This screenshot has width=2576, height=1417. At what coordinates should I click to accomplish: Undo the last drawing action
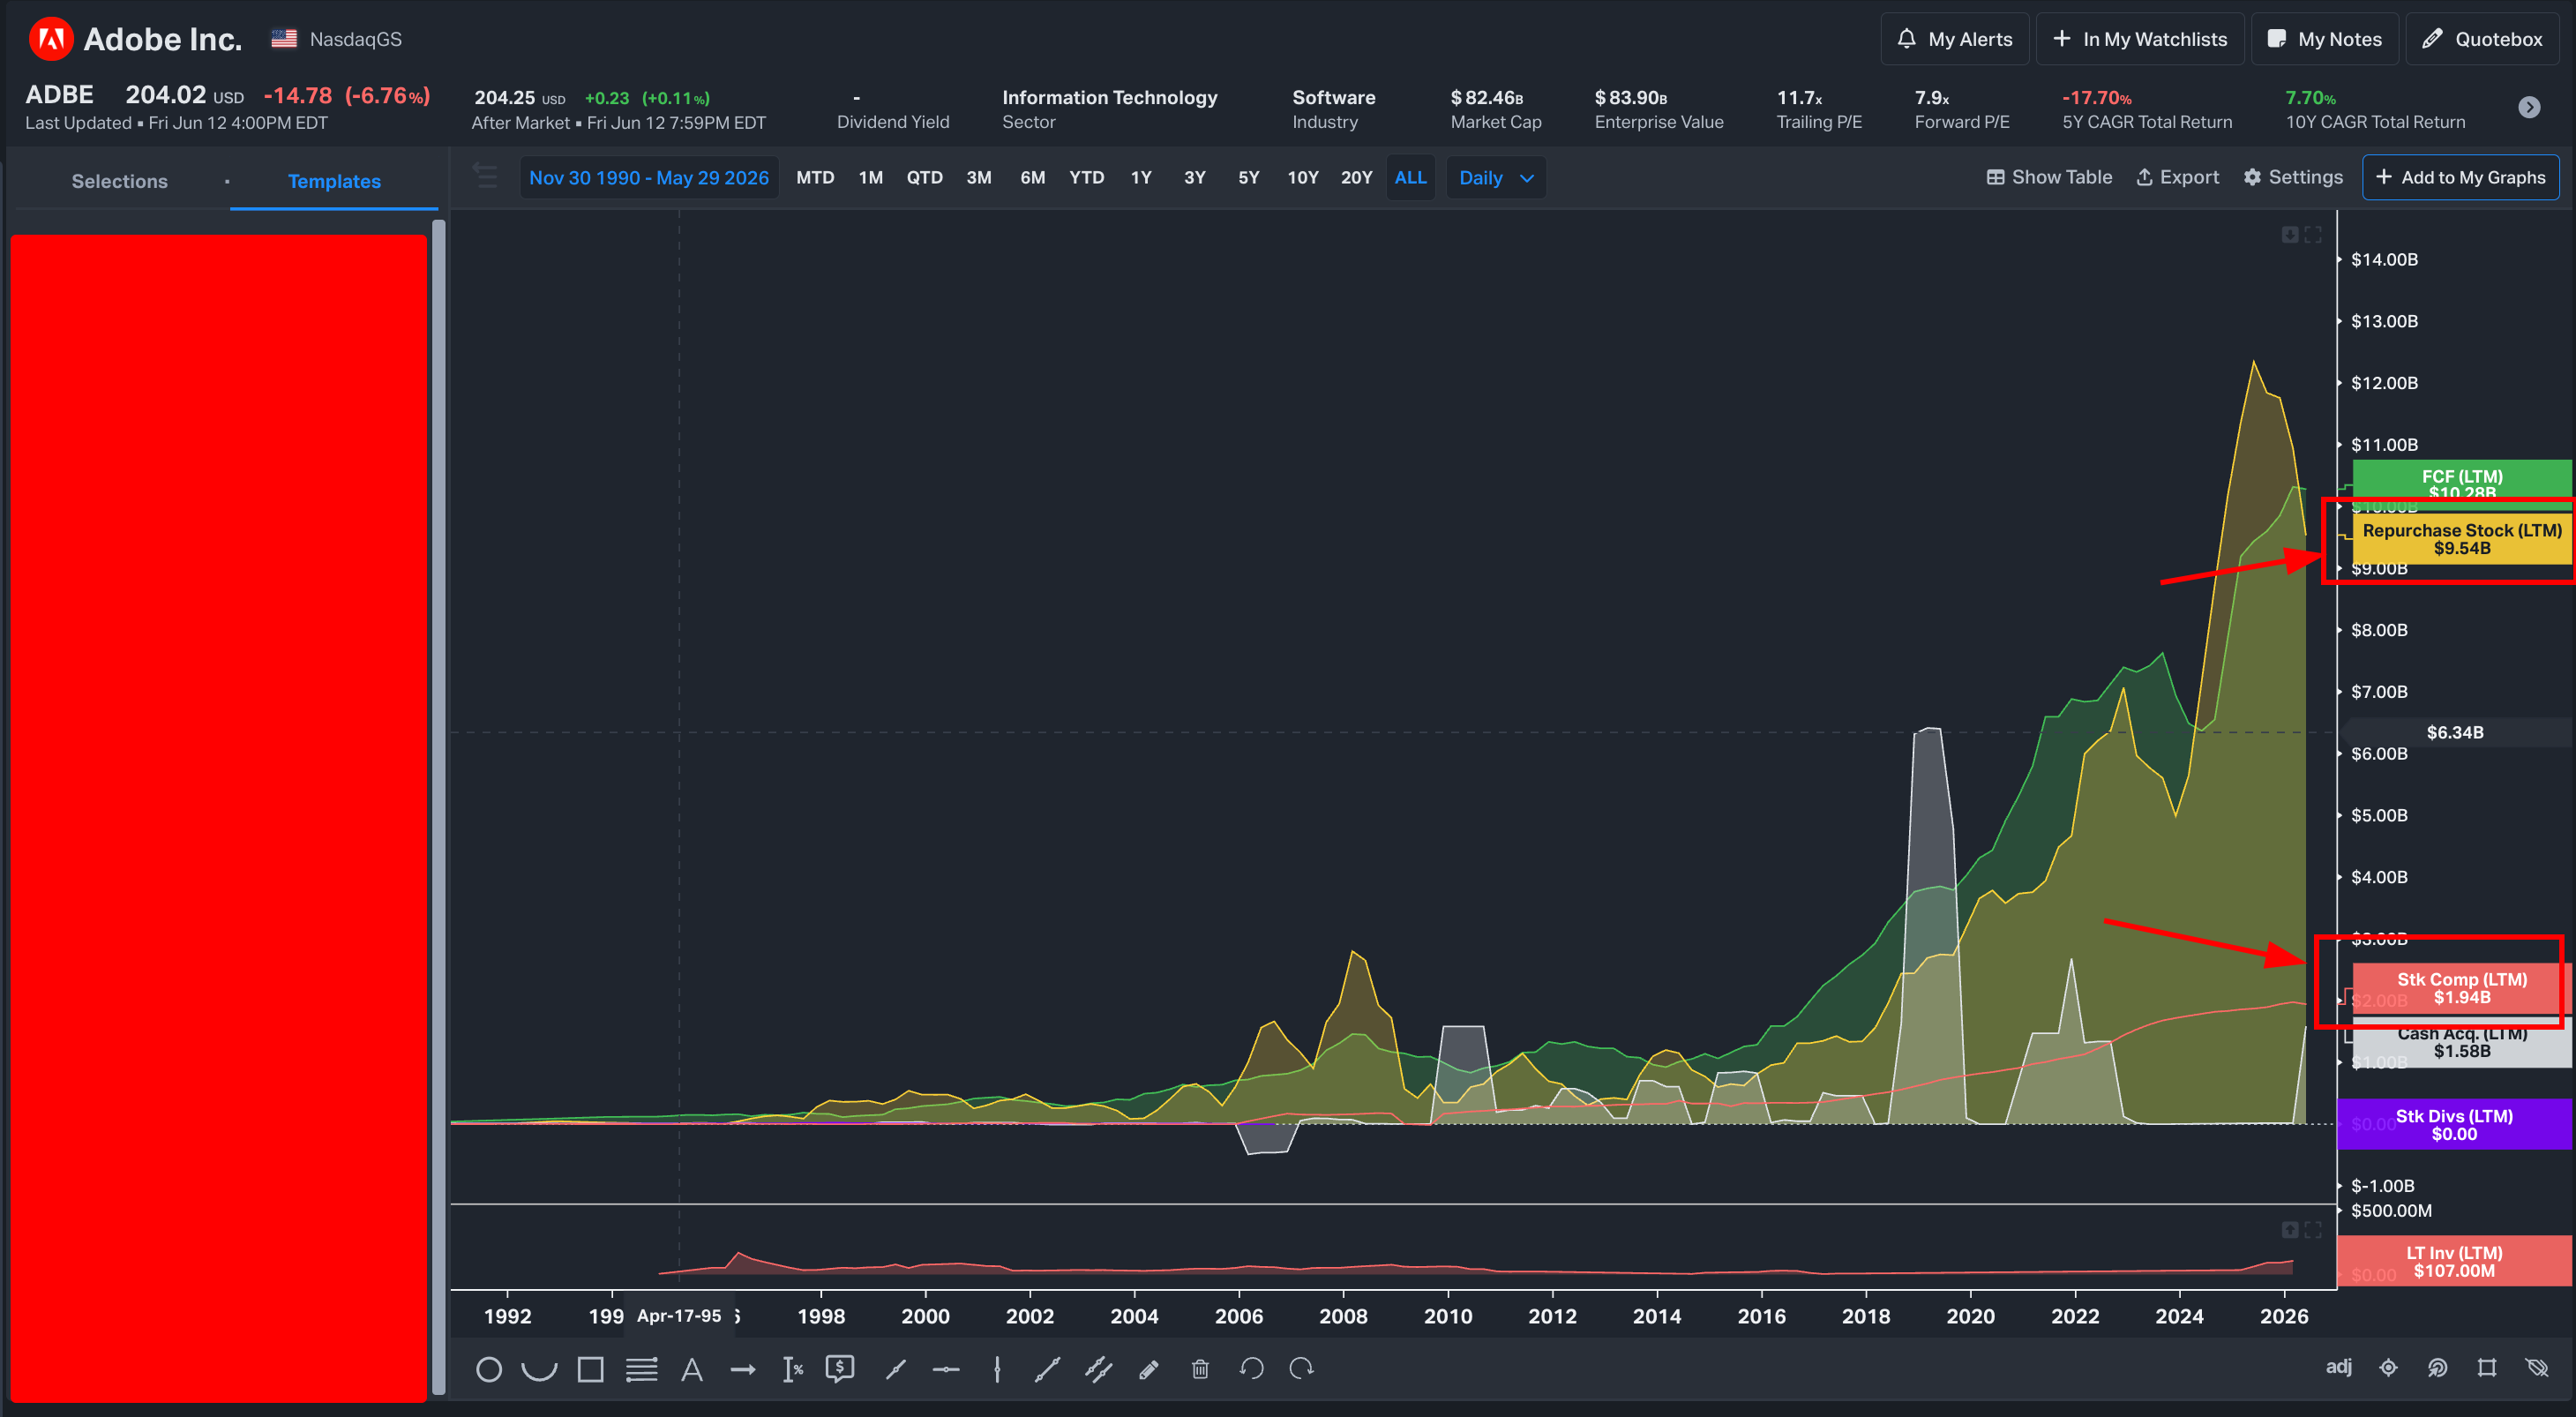coord(1251,1369)
